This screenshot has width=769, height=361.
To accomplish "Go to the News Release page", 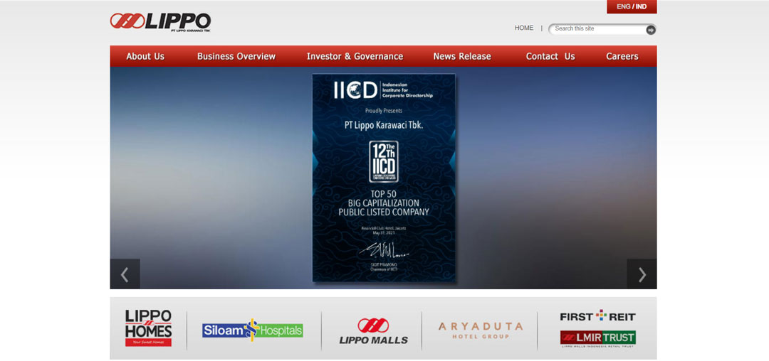I will coord(462,56).
